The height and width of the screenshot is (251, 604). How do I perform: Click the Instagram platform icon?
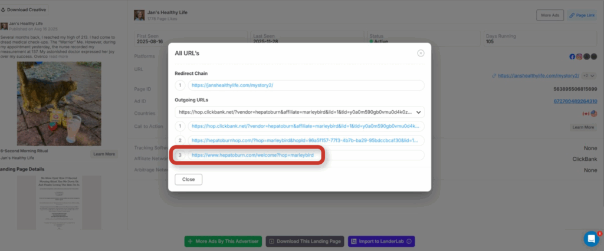point(579,57)
